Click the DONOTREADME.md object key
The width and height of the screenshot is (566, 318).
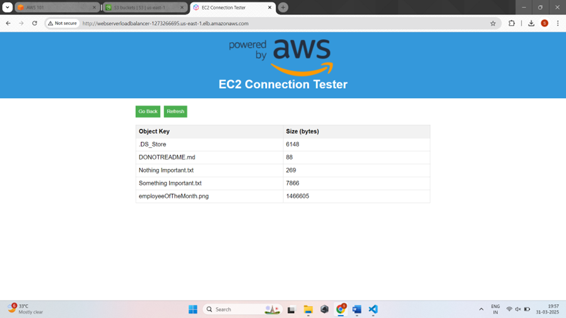tap(167, 157)
